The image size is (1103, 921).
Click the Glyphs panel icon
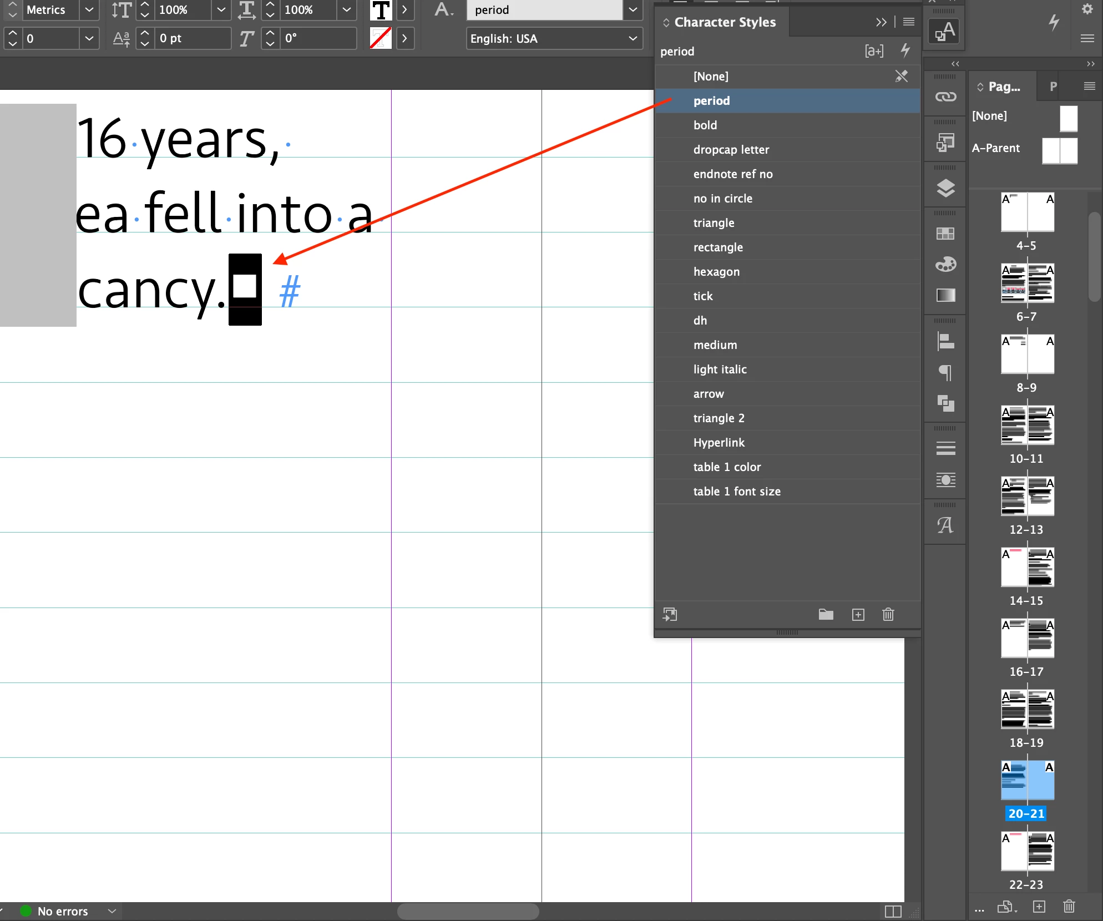(945, 525)
